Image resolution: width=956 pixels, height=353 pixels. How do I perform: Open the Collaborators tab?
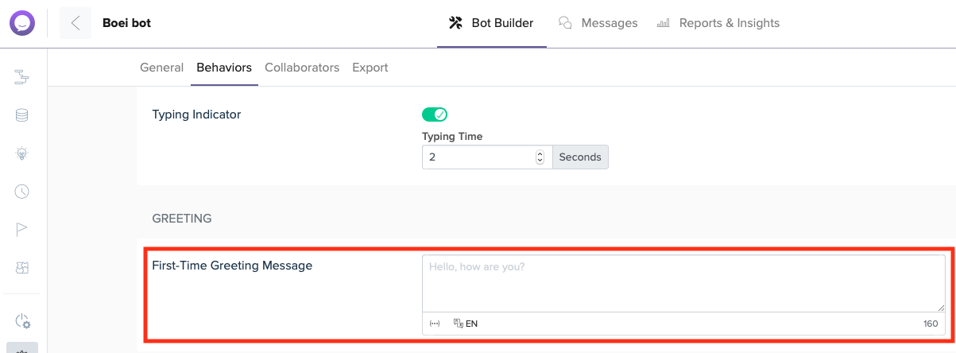[302, 68]
